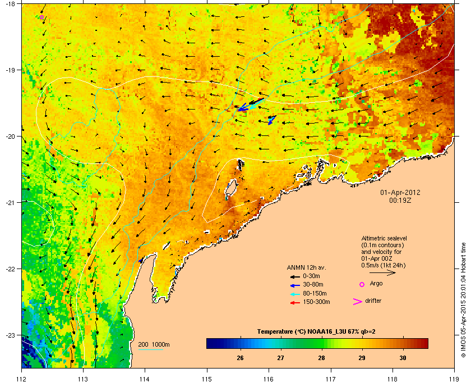Click the longitude axis label 112
471x382 pixels.
[21, 379]
